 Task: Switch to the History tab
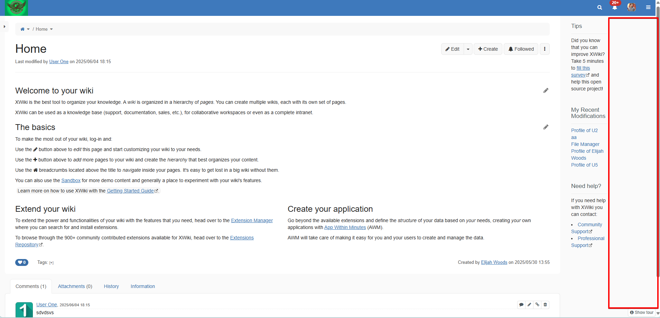click(111, 286)
